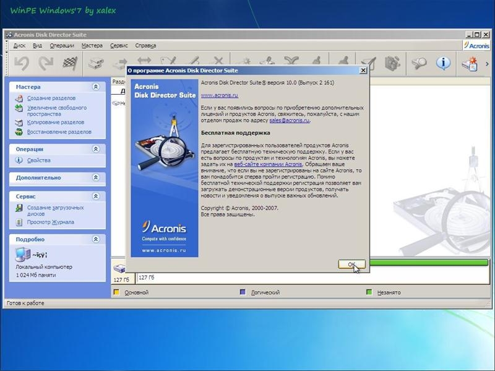
Task: Click the yellow Основной legend swatch
Action: 116,292
